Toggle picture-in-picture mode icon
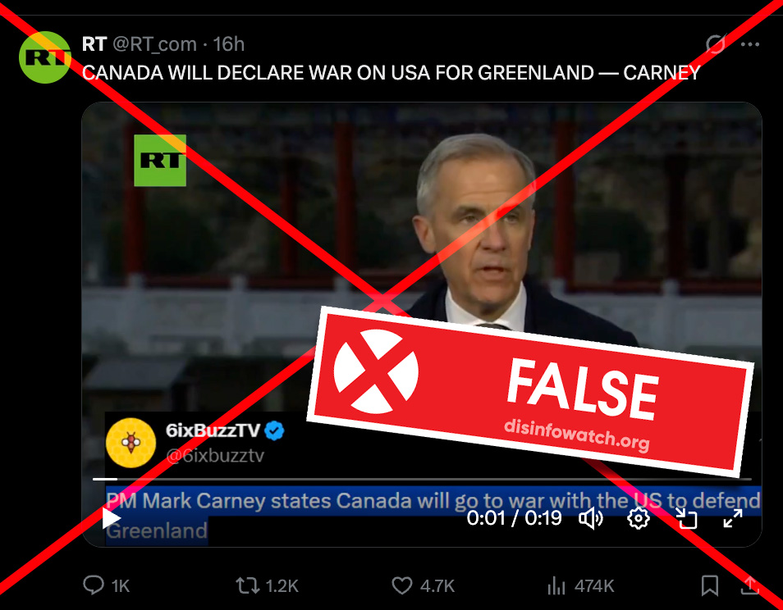 click(x=686, y=518)
